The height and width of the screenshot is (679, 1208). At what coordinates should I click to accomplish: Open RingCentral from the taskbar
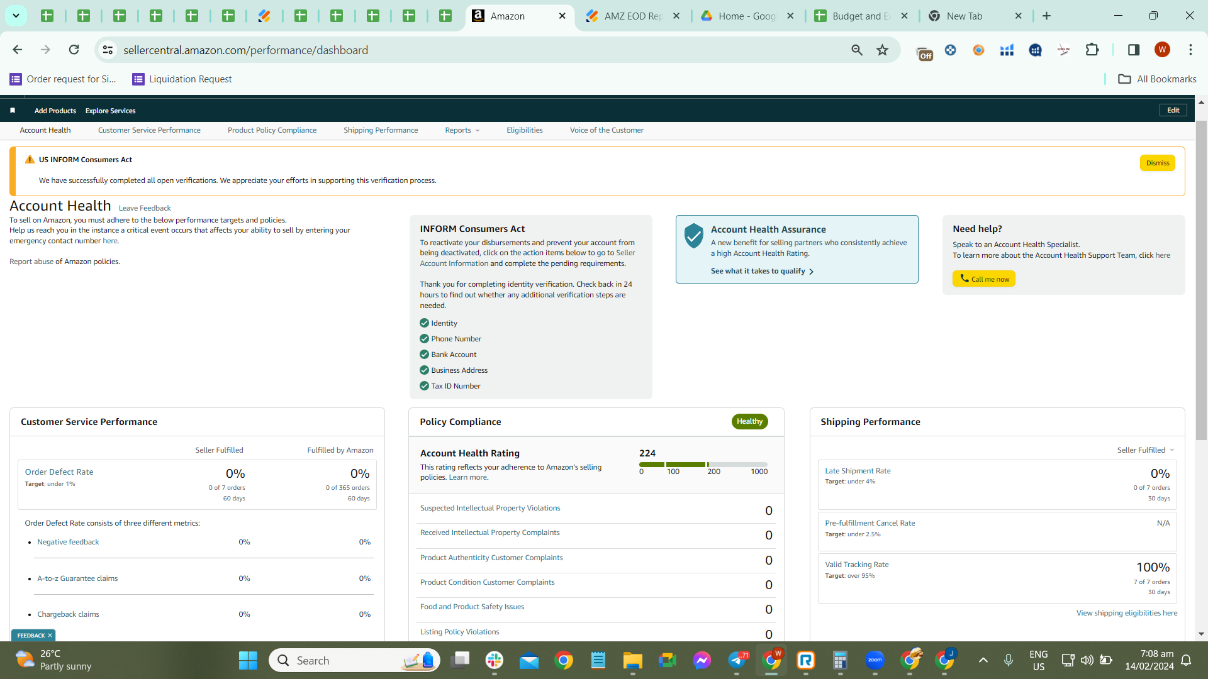tap(805, 660)
